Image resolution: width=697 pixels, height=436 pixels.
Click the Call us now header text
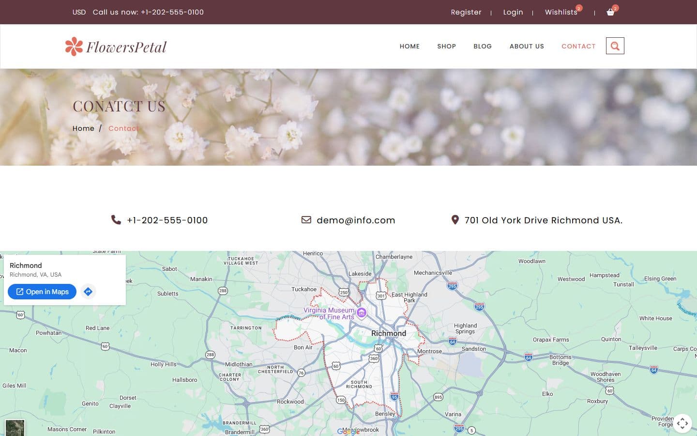click(148, 12)
